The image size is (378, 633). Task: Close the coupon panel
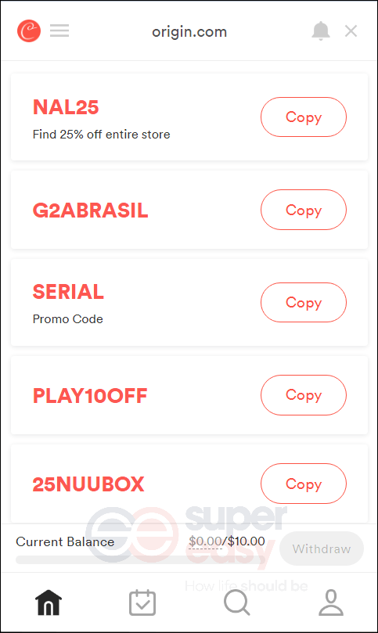coord(351,31)
